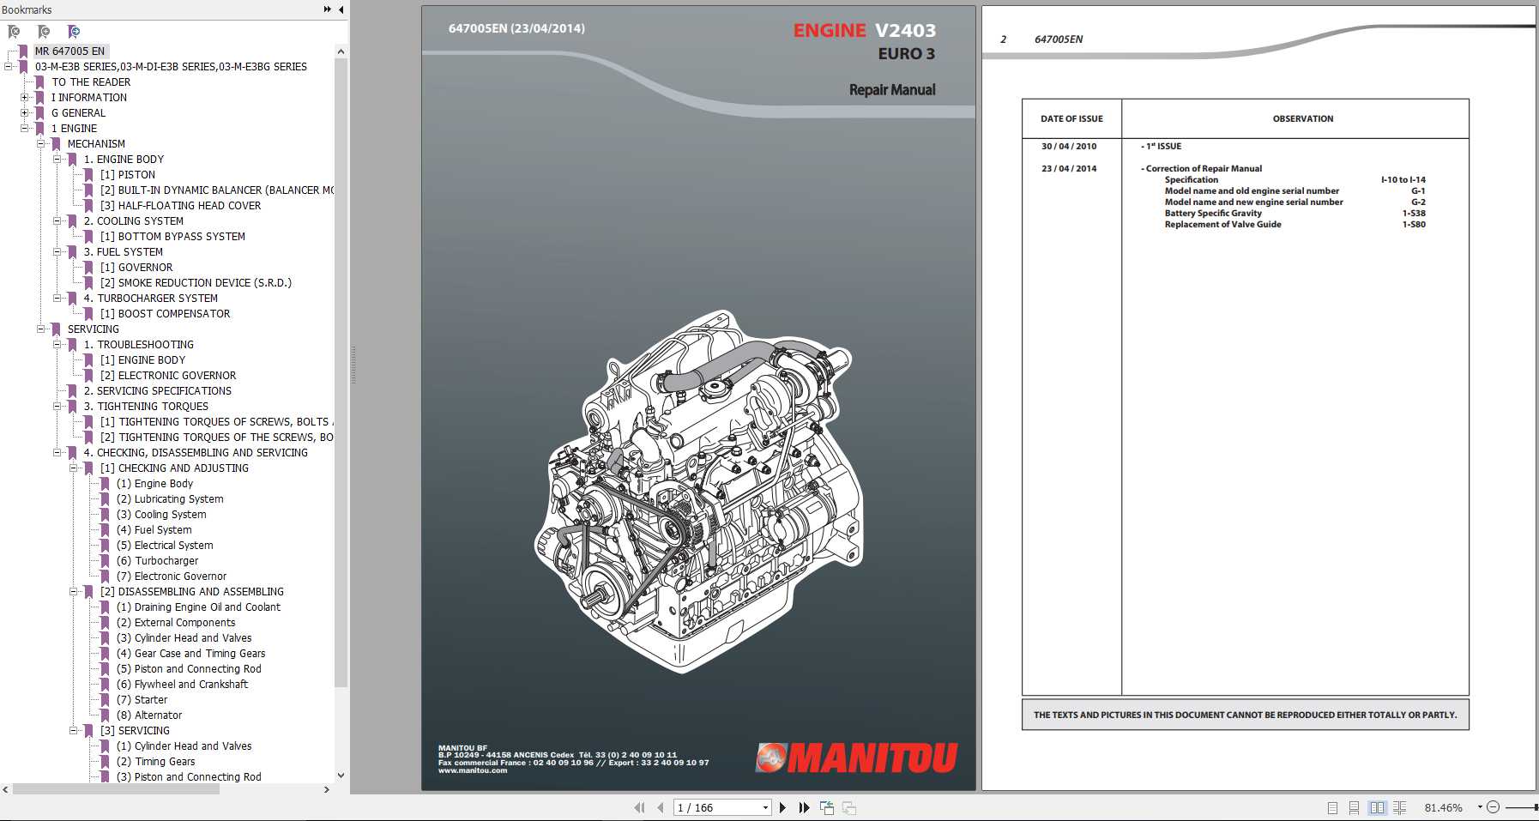Select the MR 647005 EN bookmark
The height and width of the screenshot is (821, 1539).
(x=69, y=51)
